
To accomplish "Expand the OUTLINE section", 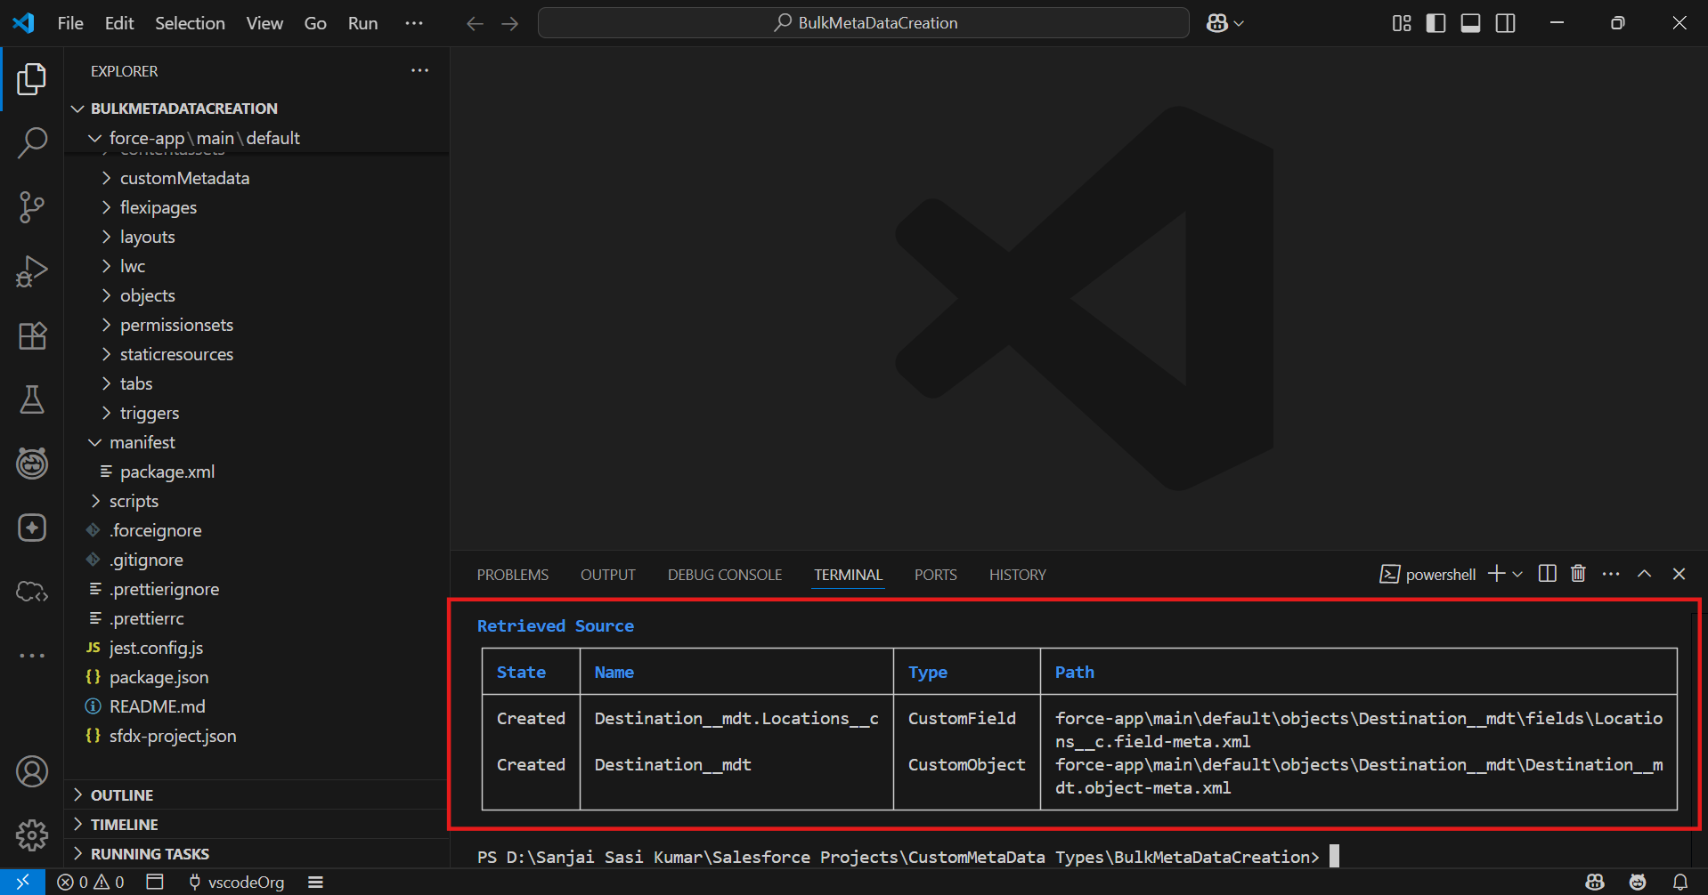I will coord(122,795).
